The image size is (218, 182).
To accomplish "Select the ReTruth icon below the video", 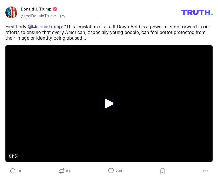I will point(62,171).
